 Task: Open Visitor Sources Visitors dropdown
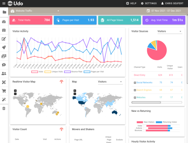[170, 31]
